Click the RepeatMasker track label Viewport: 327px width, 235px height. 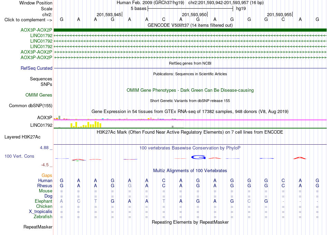tap(38, 227)
